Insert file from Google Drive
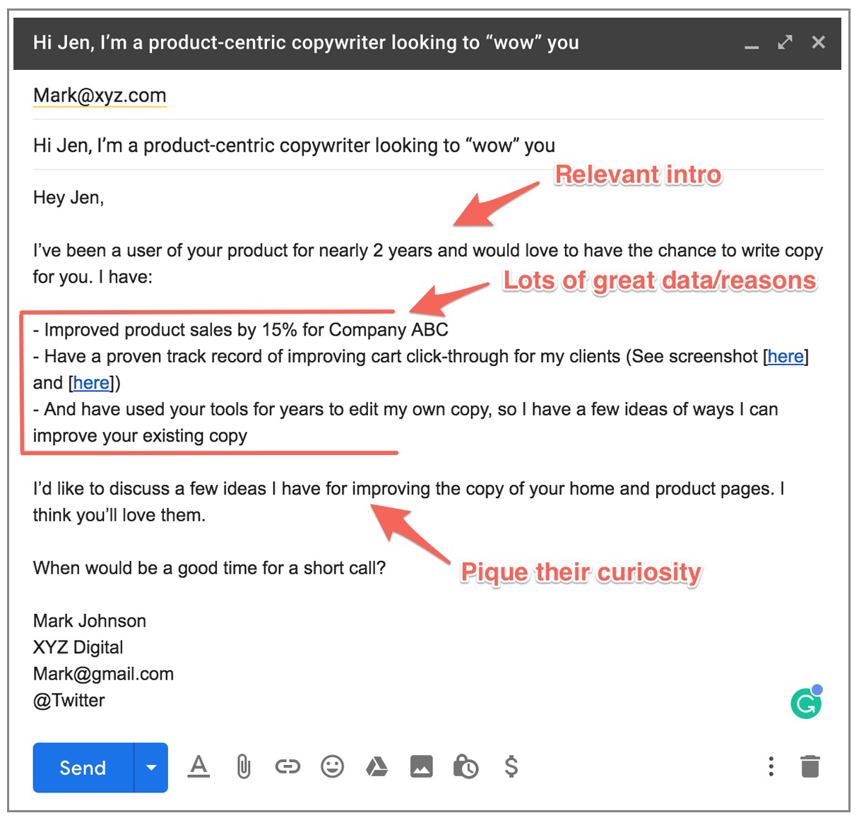Viewport: 859px width, 825px height. (377, 766)
